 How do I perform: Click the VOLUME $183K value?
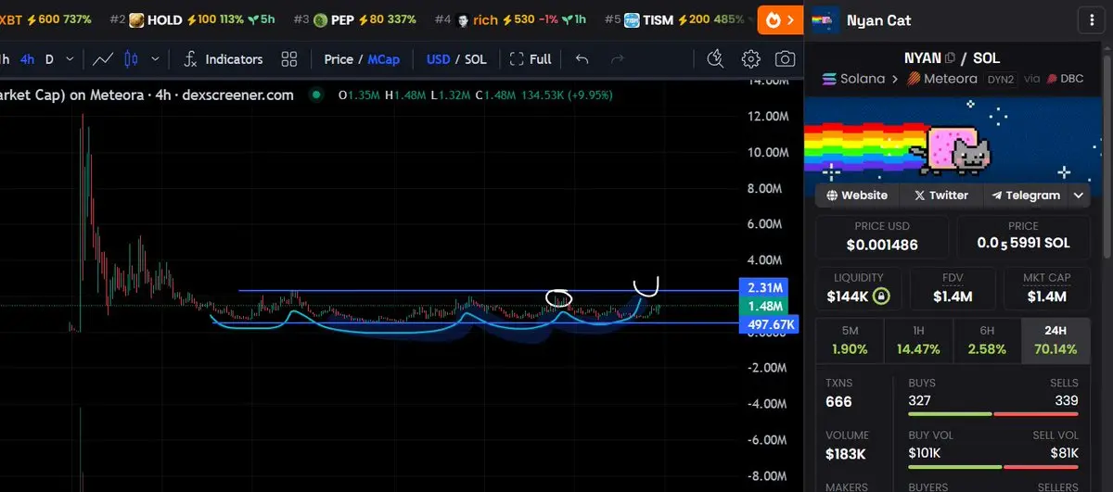coord(845,454)
